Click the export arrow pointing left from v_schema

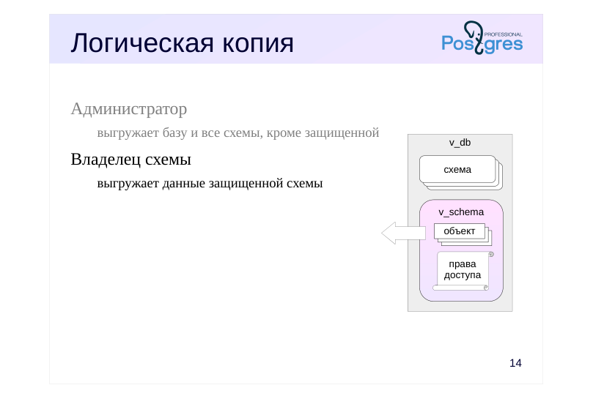tap(403, 233)
